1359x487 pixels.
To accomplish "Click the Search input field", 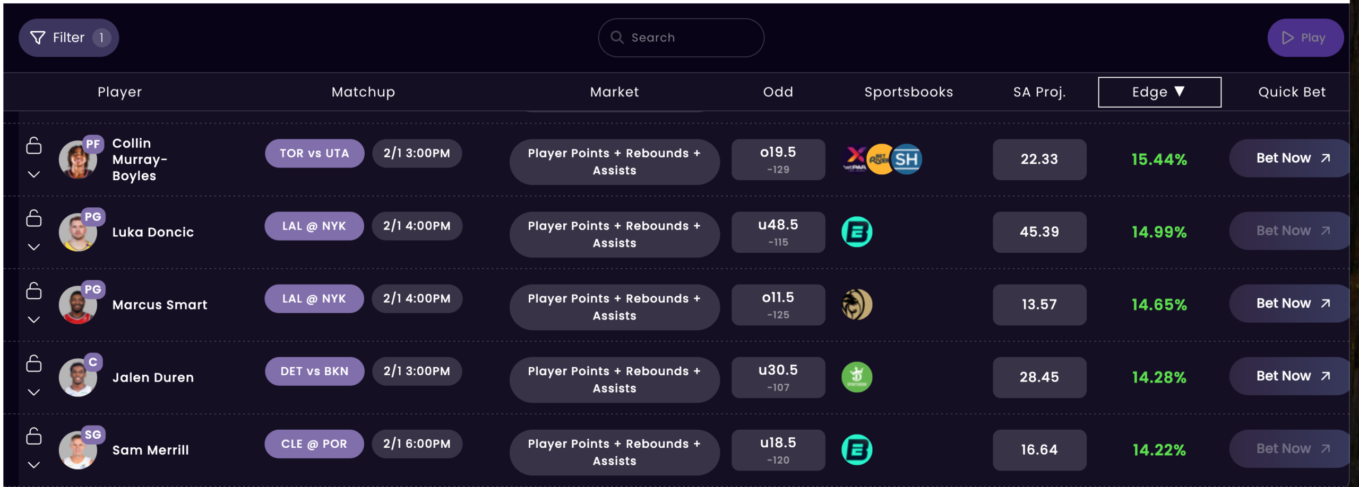I will tap(690, 38).
